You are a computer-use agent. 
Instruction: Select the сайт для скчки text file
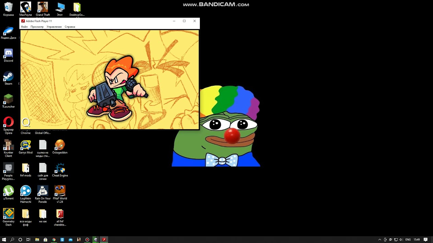coord(43,171)
